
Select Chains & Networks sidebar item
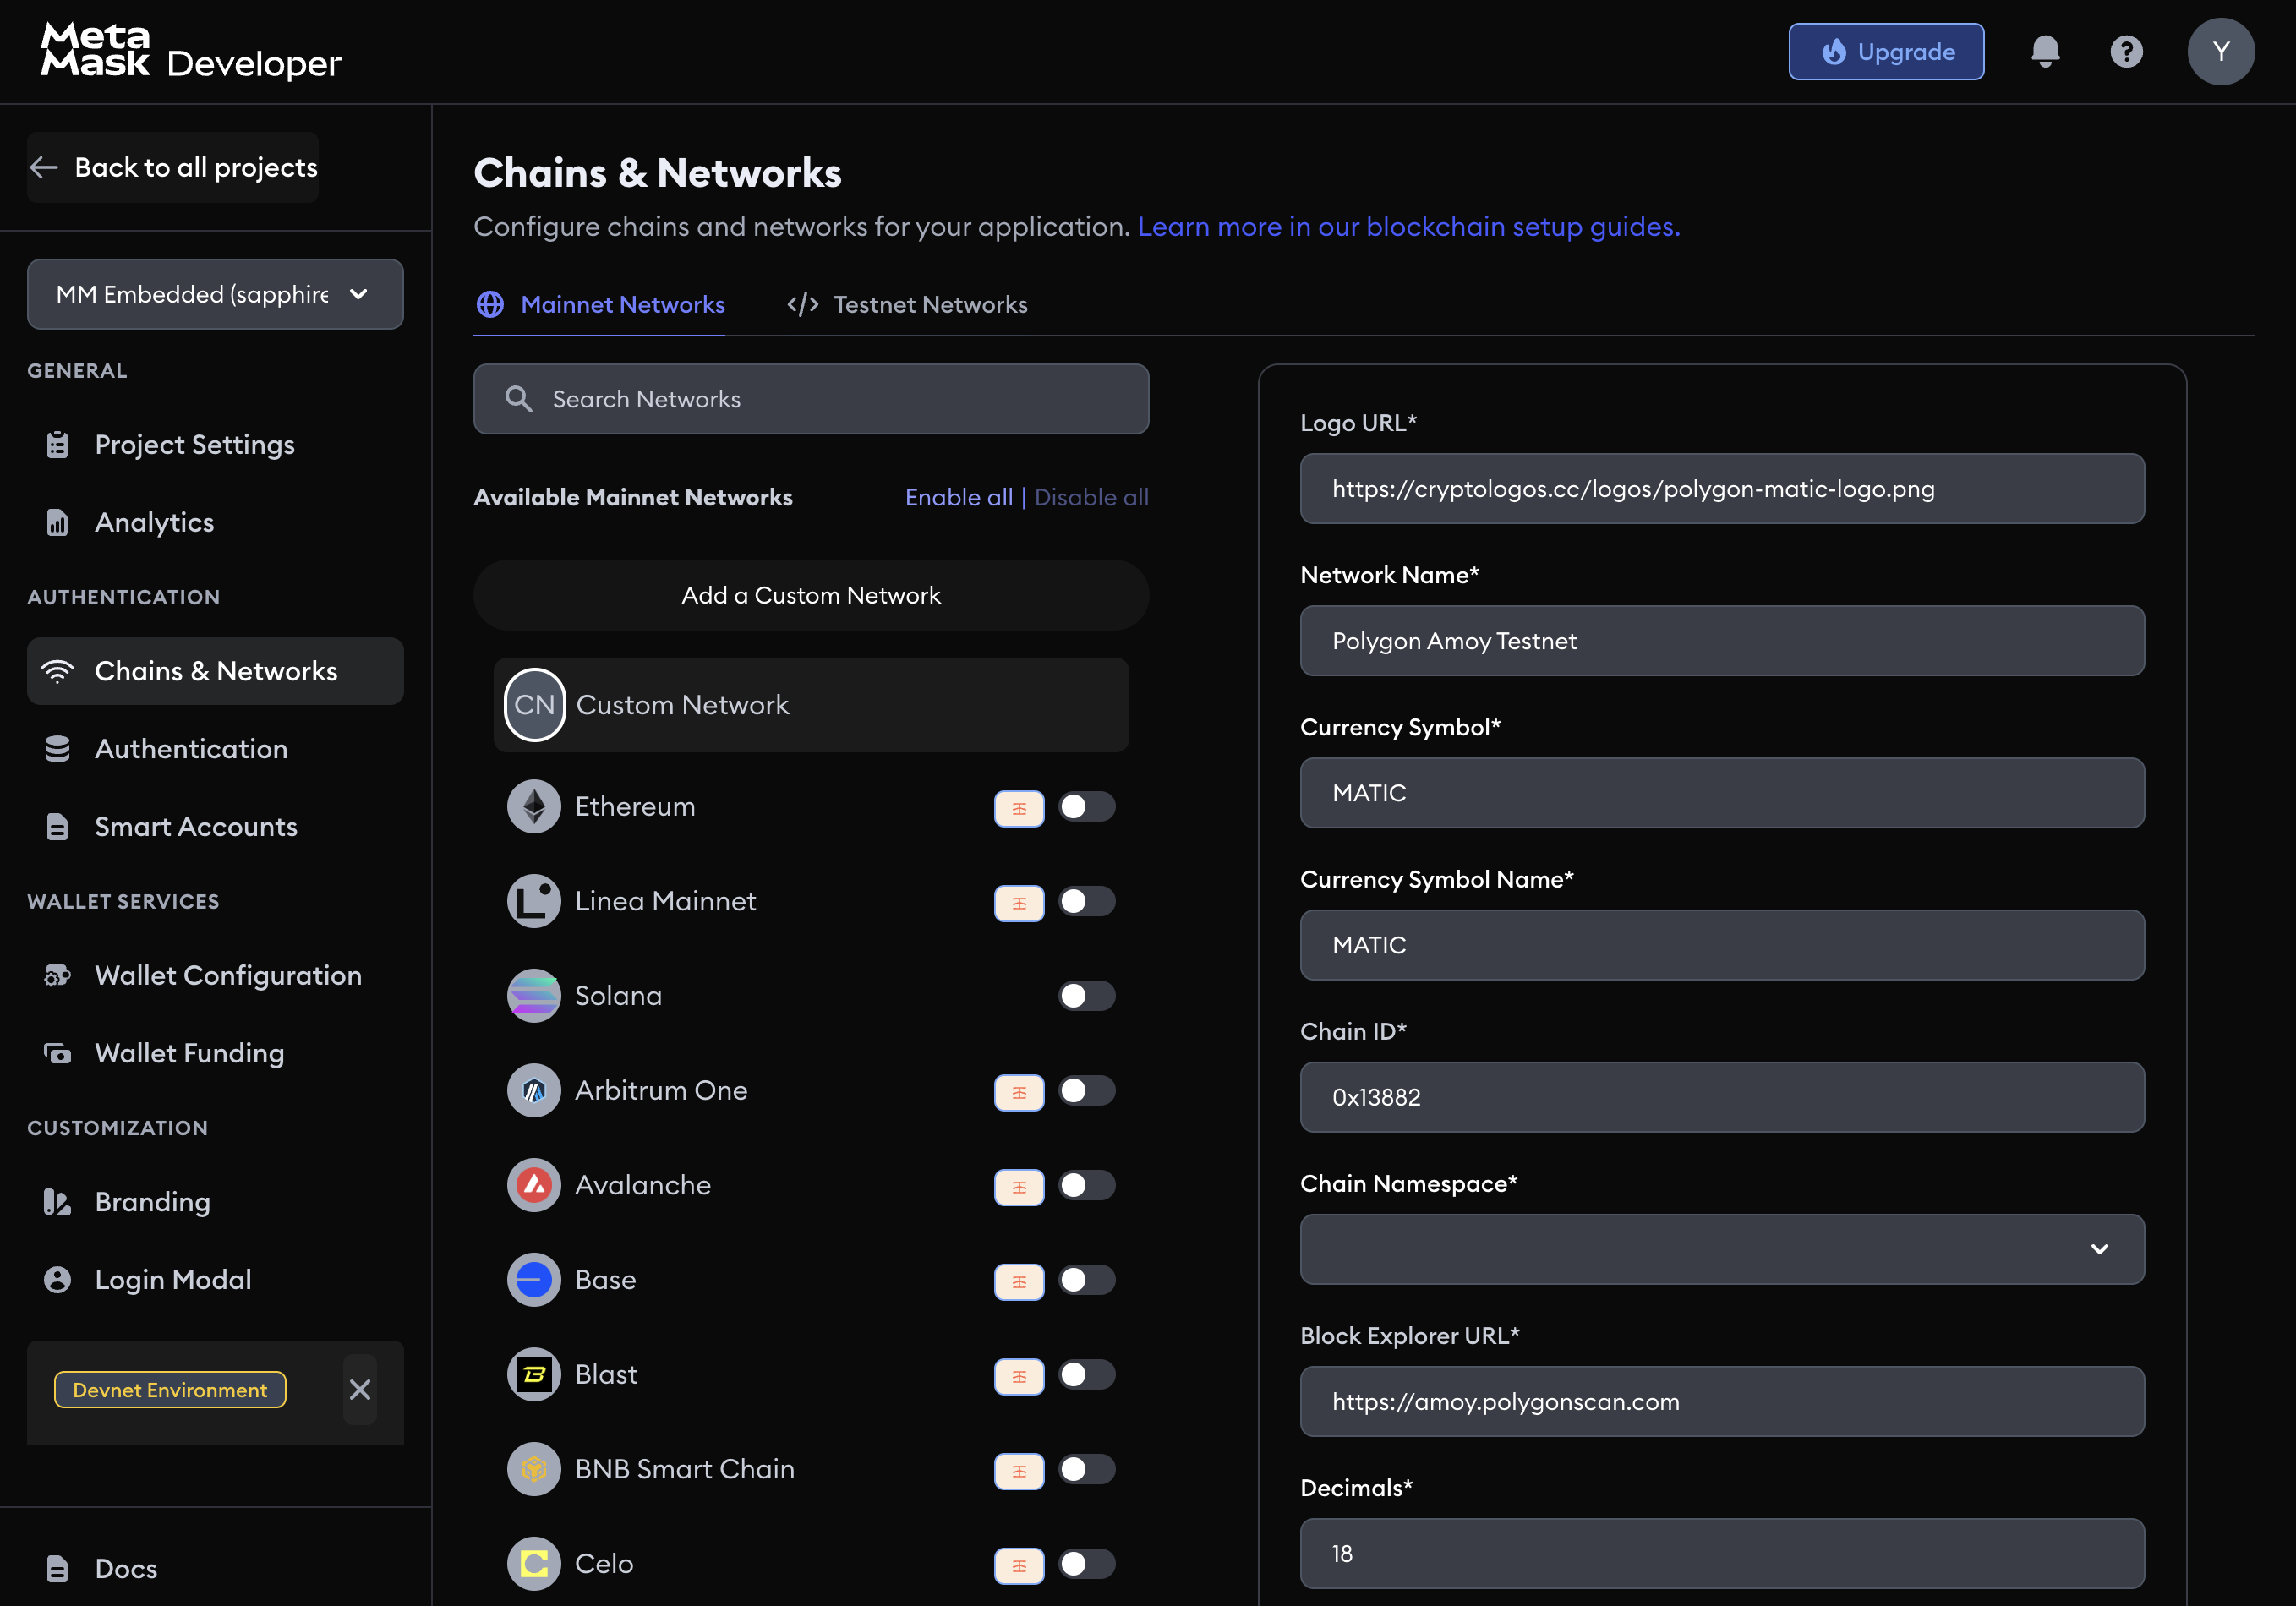tap(215, 671)
